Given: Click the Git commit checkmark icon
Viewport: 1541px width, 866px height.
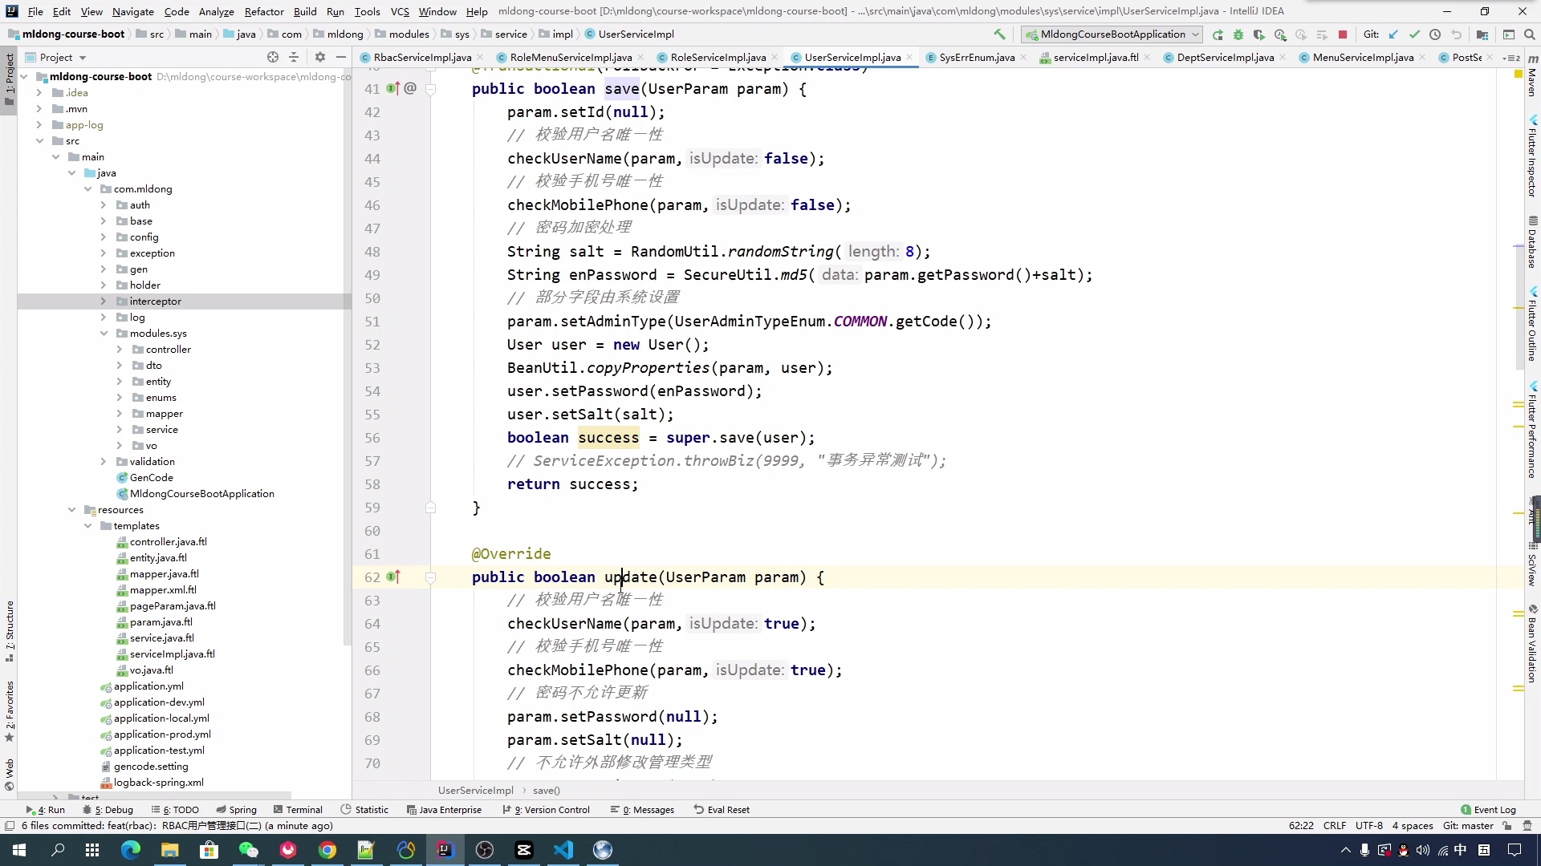Looking at the screenshot, I should tap(1414, 34).
